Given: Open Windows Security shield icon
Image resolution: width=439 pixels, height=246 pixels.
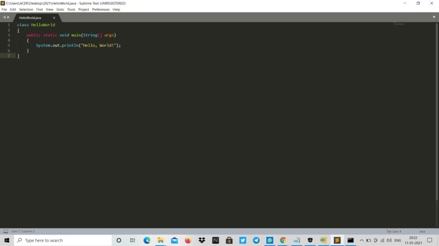Looking at the screenshot, I should coord(310,240).
